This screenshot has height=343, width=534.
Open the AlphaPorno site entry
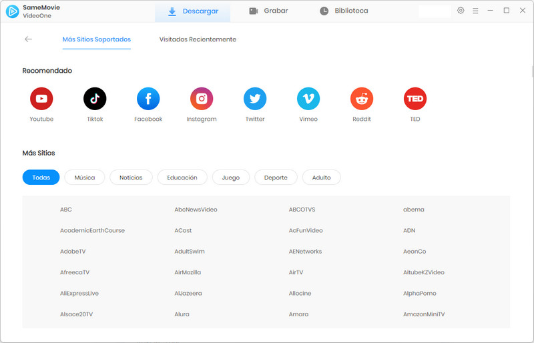pos(420,293)
